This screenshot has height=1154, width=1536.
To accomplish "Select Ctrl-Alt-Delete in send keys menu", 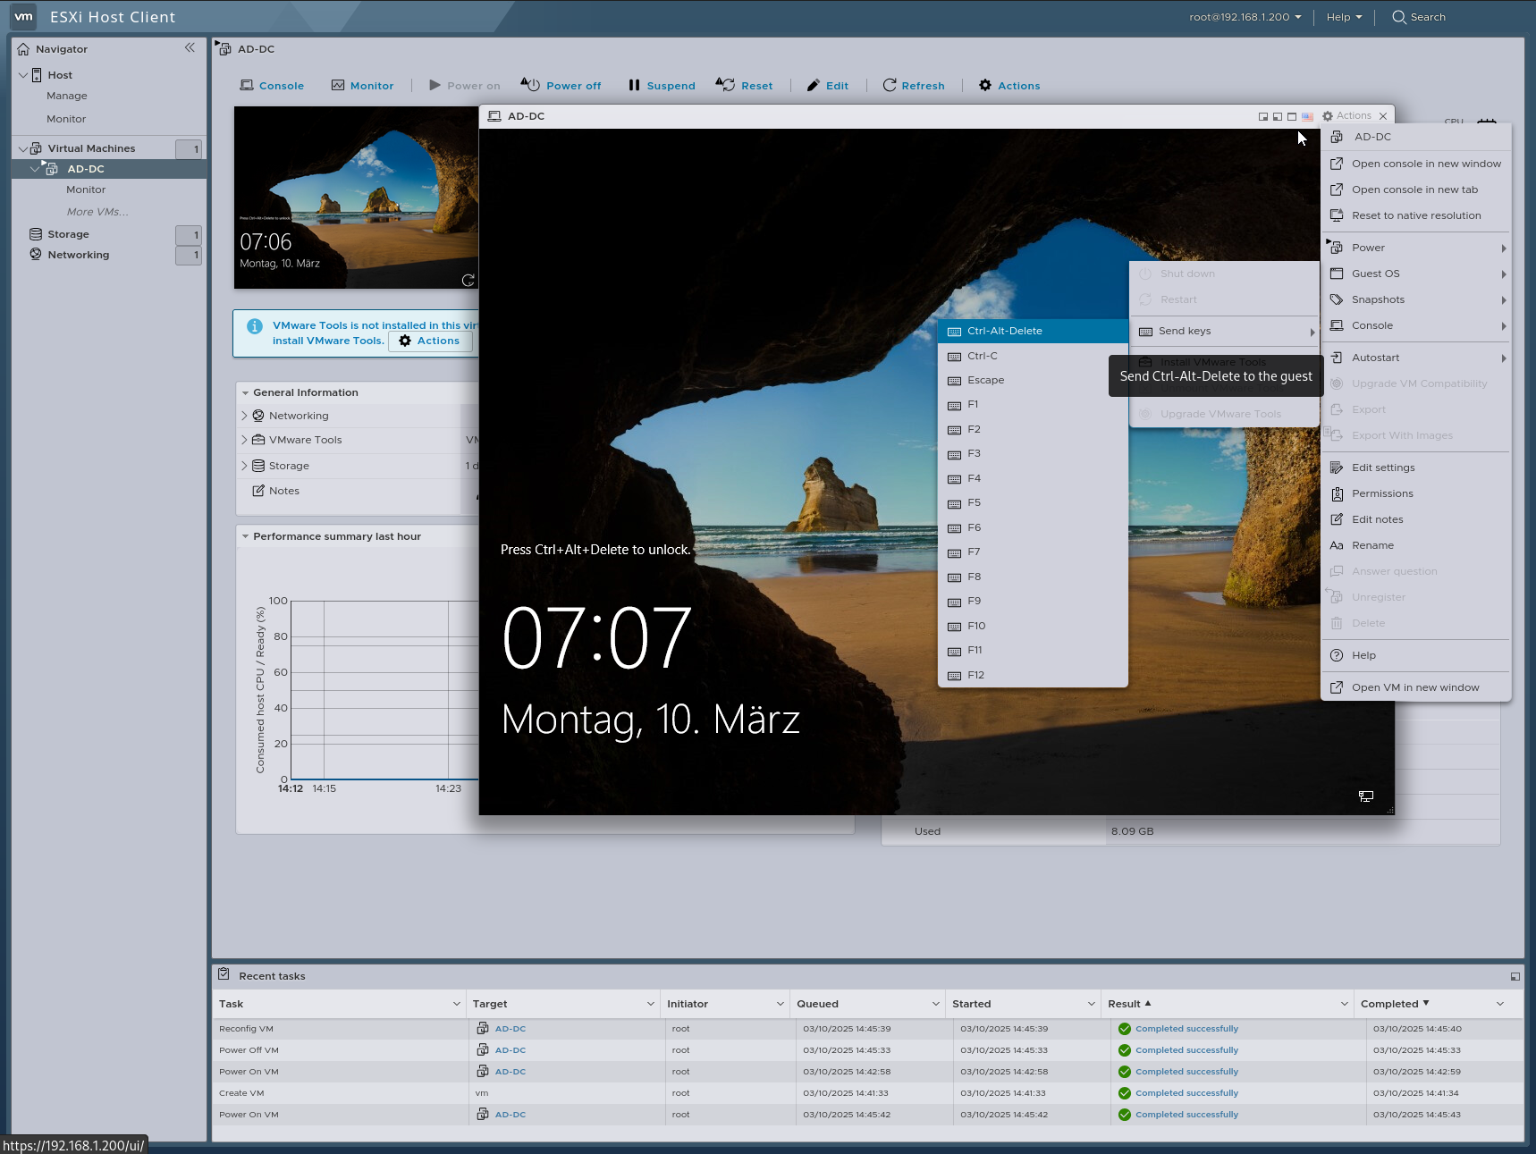I will [1004, 331].
